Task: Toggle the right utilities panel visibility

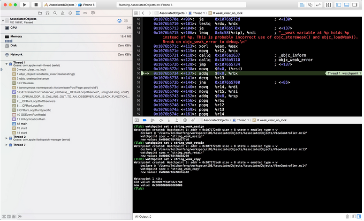Action: pyautogui.click(x=355, y=5)
